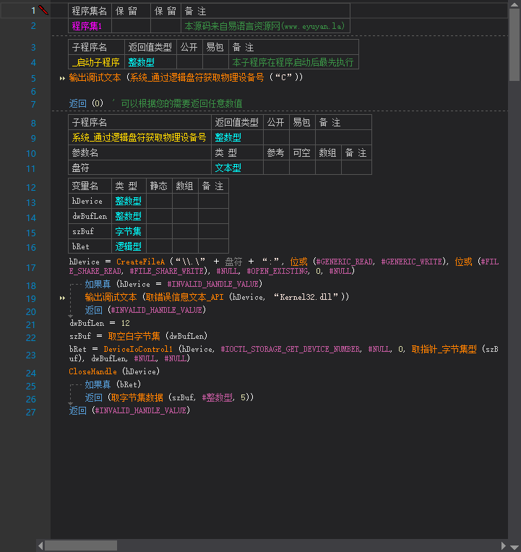The image size is (521, 552).
Task: Click the _启动子程序 name cell
Action: [96, 62]
